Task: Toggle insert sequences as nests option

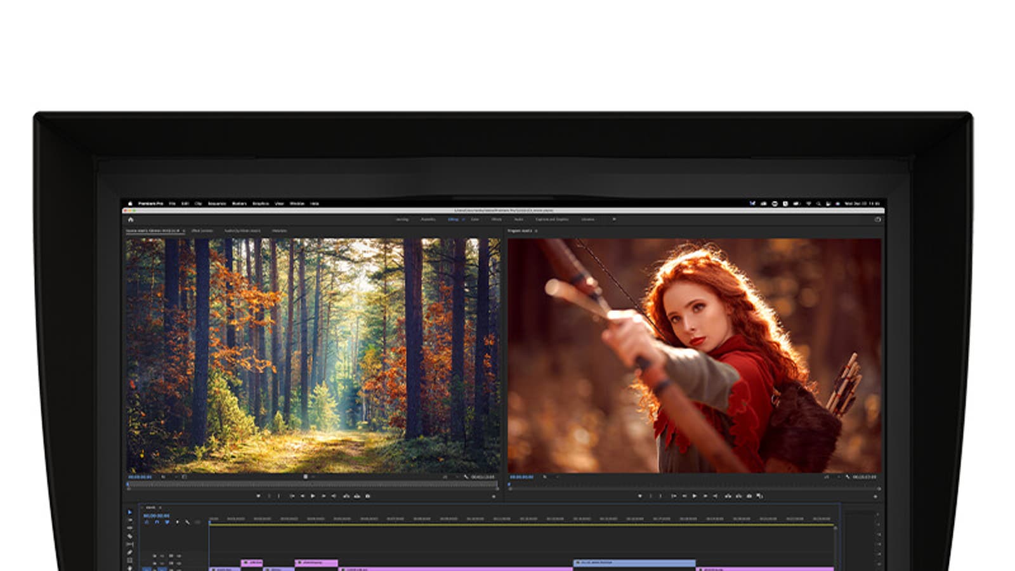Action: [147, 522]
